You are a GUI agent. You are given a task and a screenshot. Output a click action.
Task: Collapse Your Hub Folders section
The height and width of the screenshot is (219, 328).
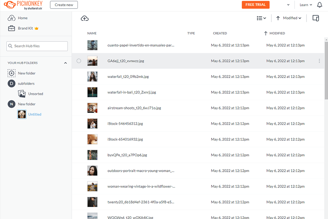[x=66, y=63]
